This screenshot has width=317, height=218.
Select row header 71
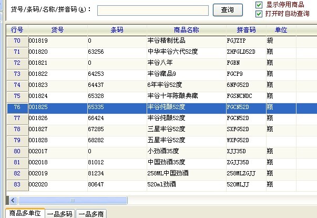coord(17,52)
